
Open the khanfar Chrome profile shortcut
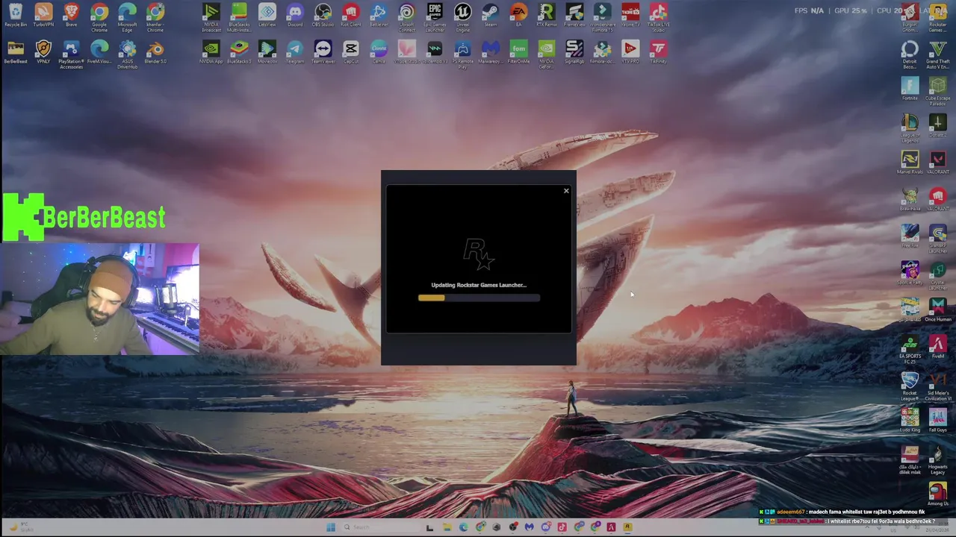click(x=155, y=16)
